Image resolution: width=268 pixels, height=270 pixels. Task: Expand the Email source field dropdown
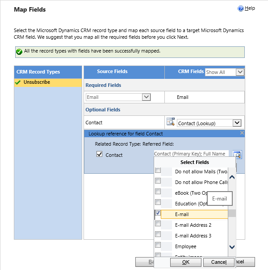pos(146,97)
